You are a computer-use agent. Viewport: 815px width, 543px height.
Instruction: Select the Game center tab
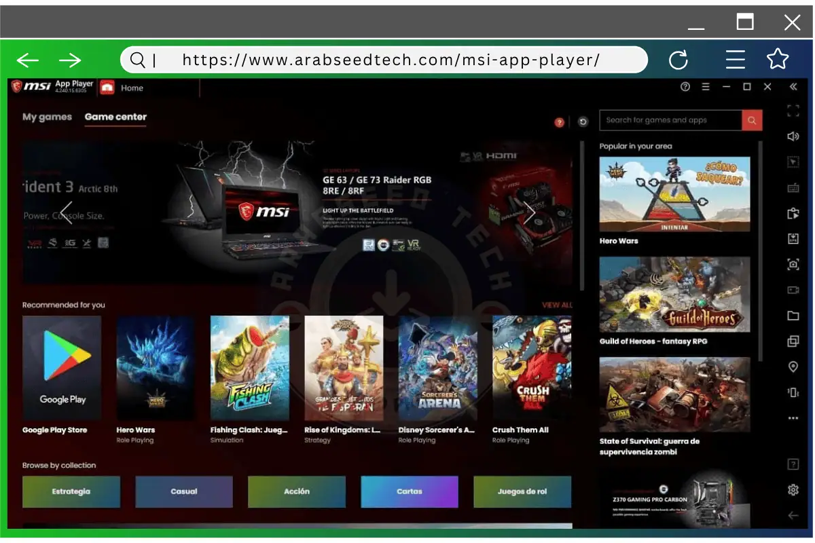(115, 117)
